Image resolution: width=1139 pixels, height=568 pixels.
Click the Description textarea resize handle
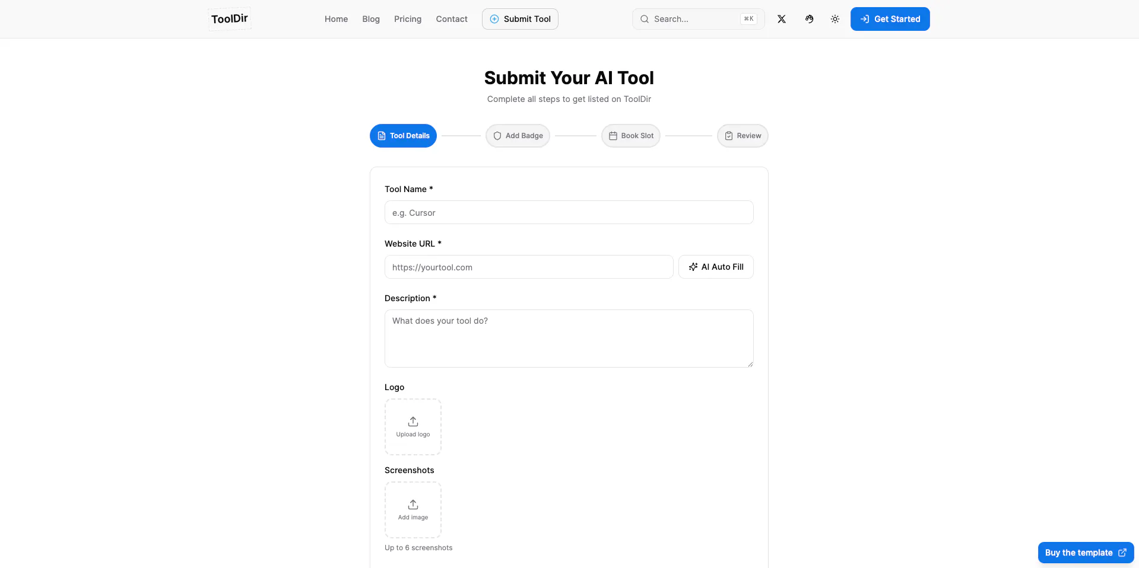pyautogui.click(x=750, y=364)
